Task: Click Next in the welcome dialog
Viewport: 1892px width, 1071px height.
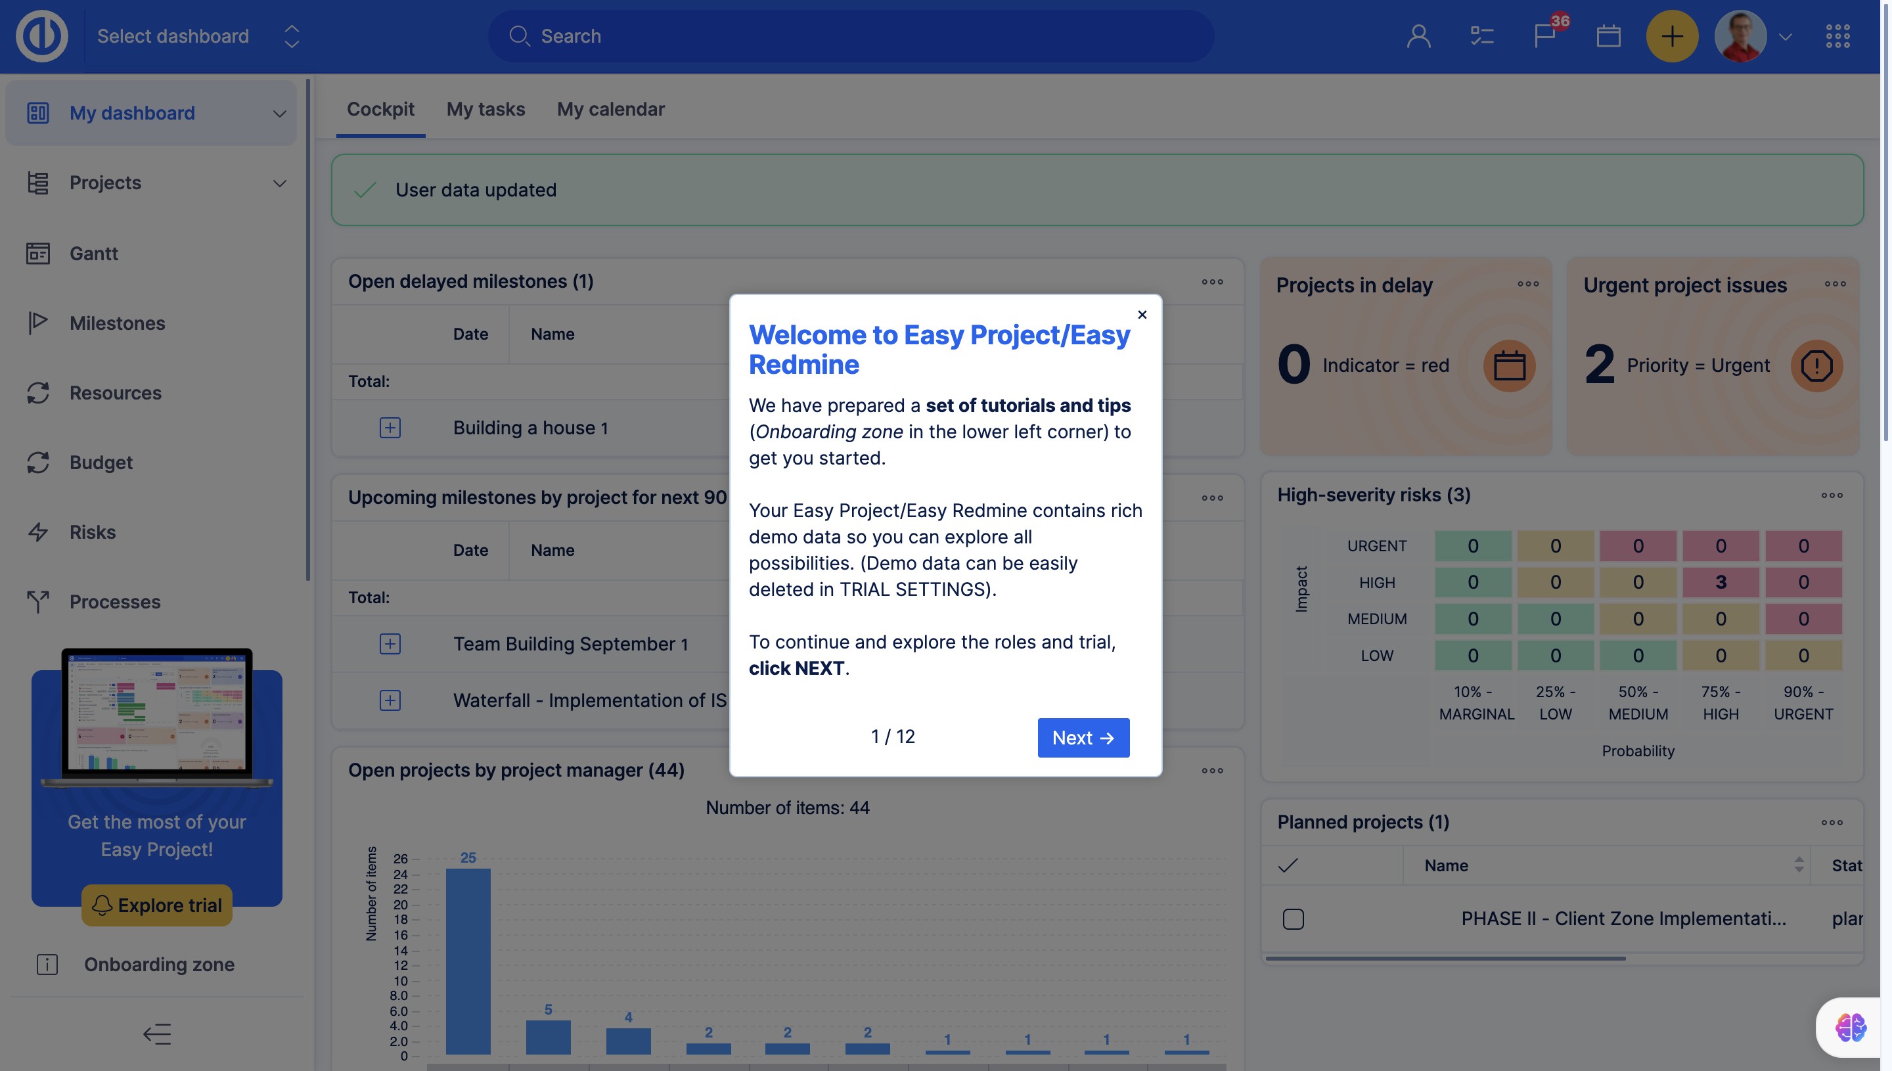Action: (1083, 737)
